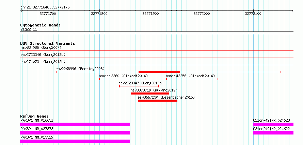Click the 32771800 ruler position
The image size is (303, 145).
click(99, 14)
